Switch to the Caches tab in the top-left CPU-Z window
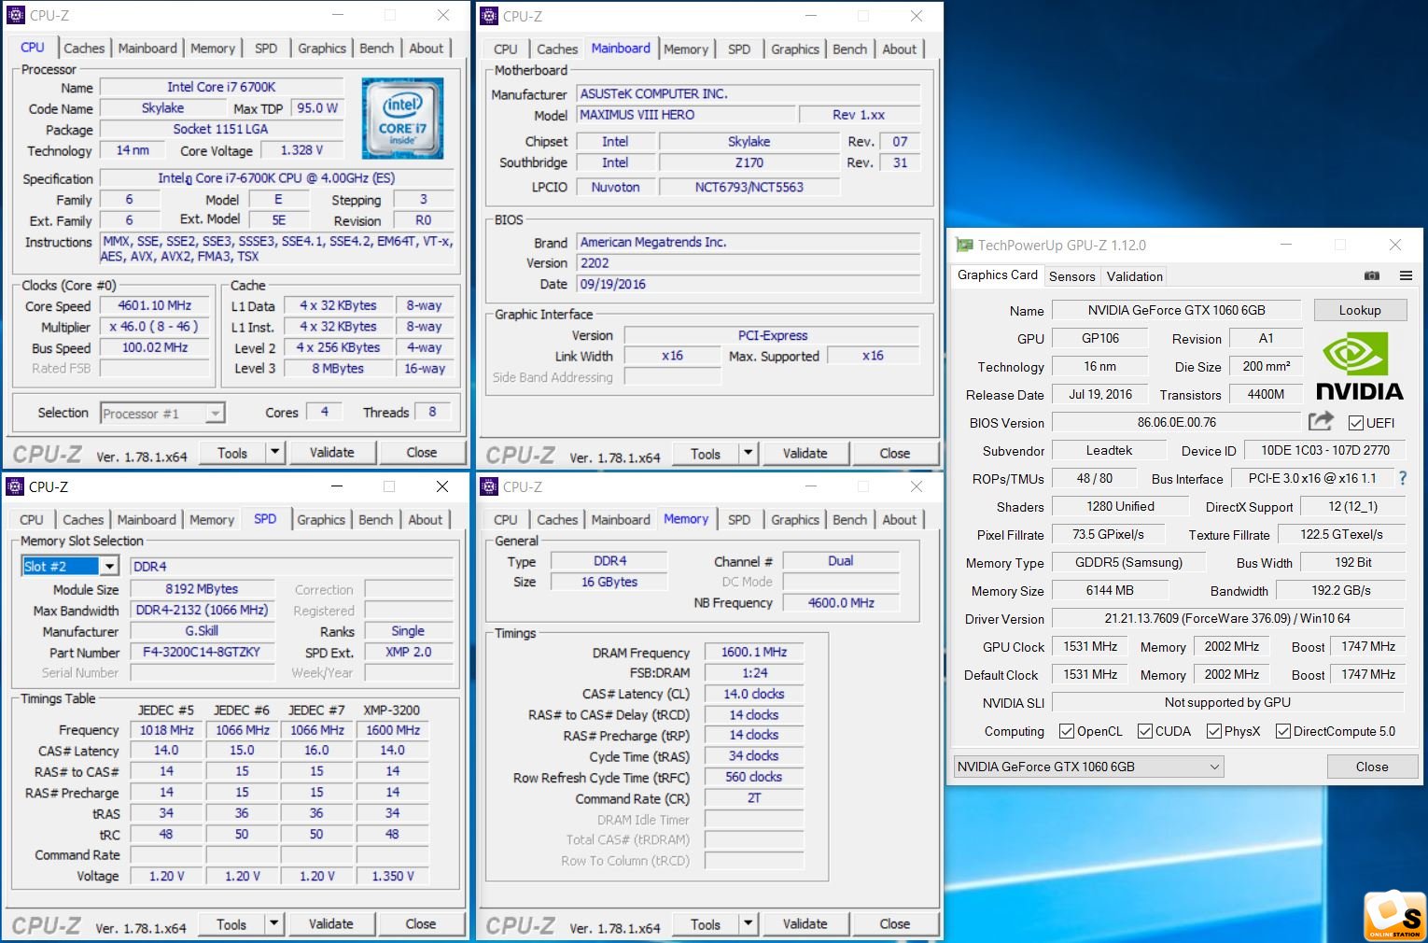Viewport: 1428px width, 943px height. (x=84, y=48)
